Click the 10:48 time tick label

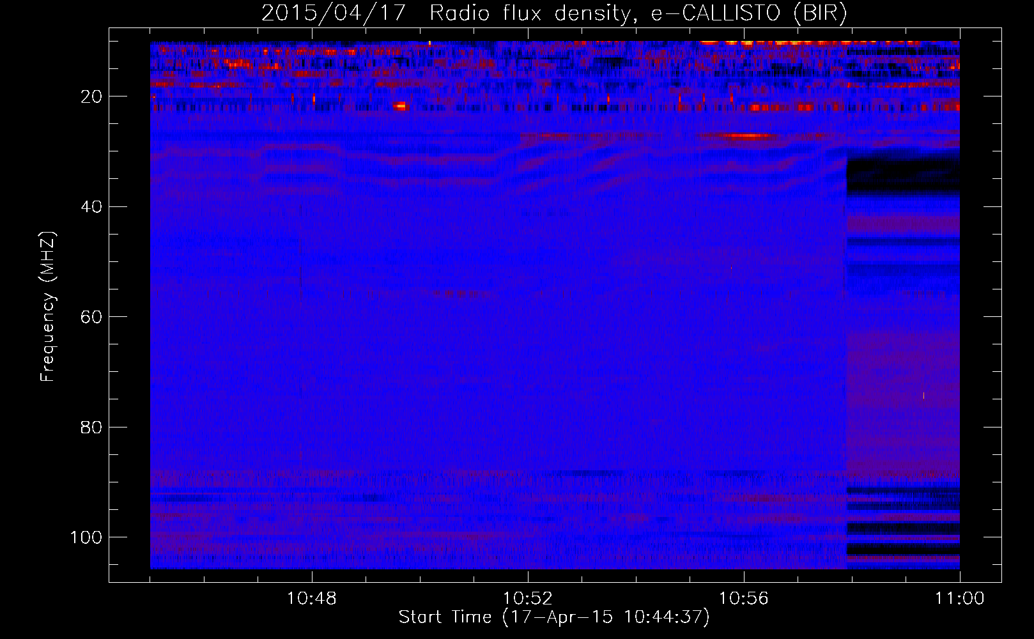312,599
